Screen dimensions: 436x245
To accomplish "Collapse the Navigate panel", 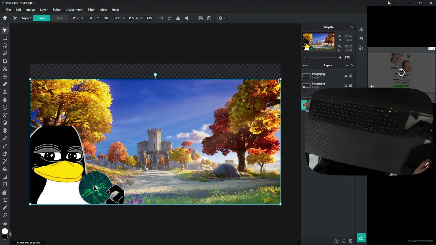I will pos(347,27).
